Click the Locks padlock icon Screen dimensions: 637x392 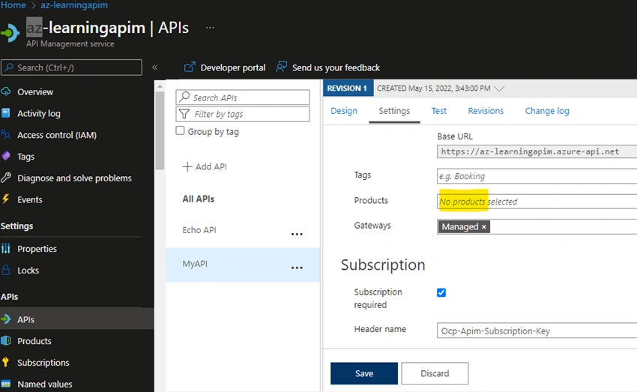(x=6, y=270)
